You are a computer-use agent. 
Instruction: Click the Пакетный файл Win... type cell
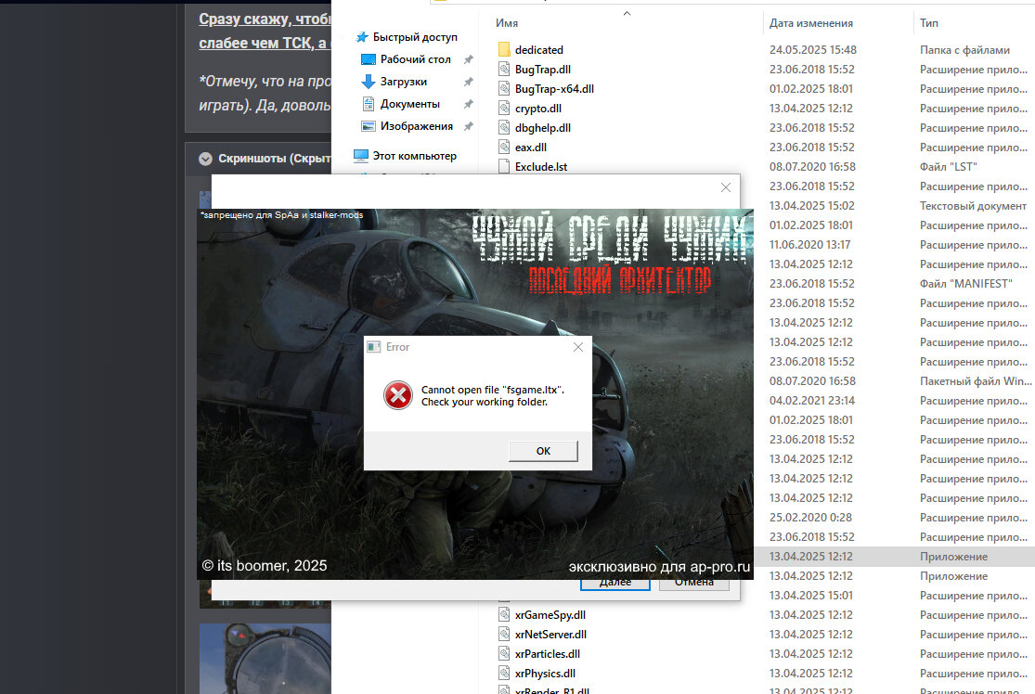point(975,381)
